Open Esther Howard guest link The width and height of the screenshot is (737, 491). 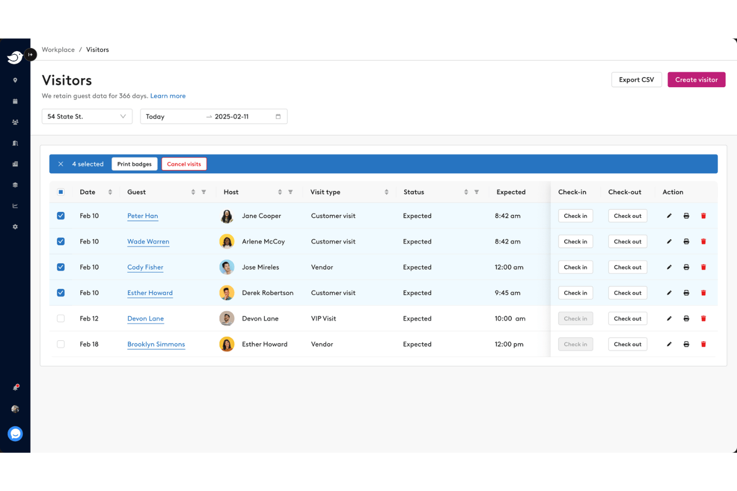click(x=150, y=293)
